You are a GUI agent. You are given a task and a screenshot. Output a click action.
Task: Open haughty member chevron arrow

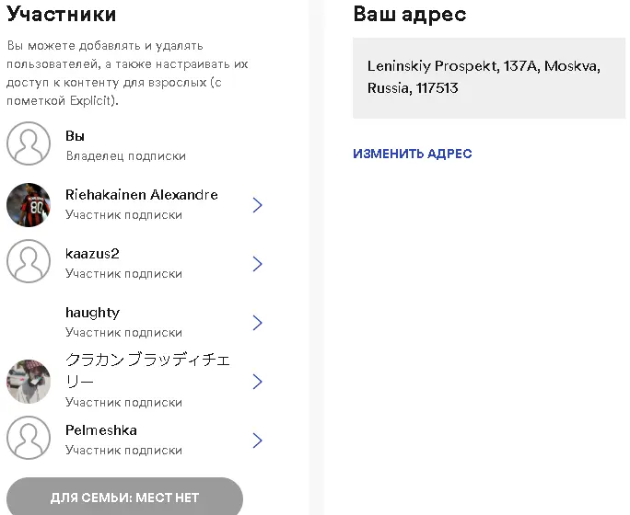point(258,323)
